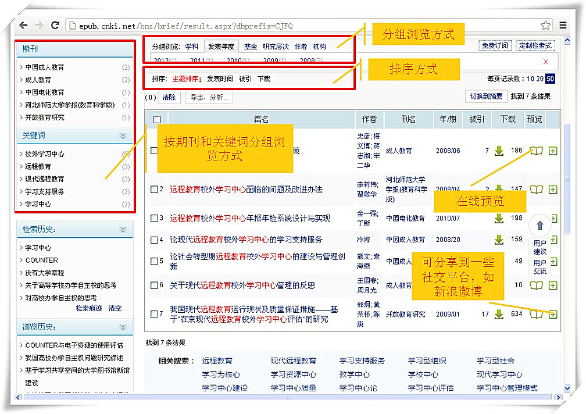Expand journal group 中国电化教育
Image resolution: width=586 pixels, height=414 pixels.
(x=44, y=92)
